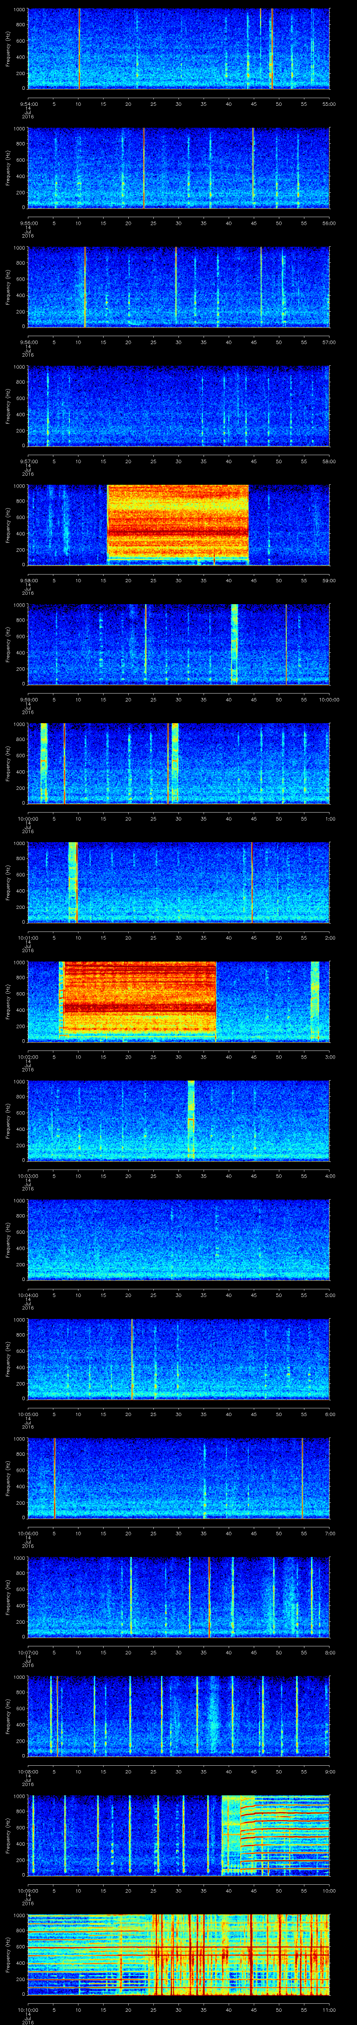Click the 10:07:00 start time label
The image size is (357, 2025).
(28, 1652)
